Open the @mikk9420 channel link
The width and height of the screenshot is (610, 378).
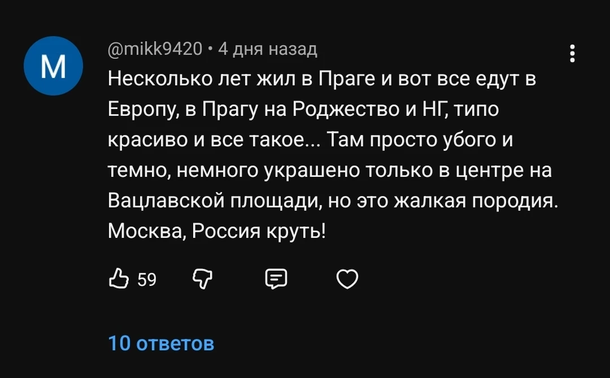pyautogui.click(x=155, y=50)
